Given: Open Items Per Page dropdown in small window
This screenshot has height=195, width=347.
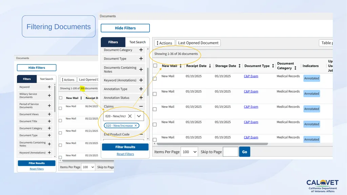Looking at the screenshot, I should click(88, 167).
